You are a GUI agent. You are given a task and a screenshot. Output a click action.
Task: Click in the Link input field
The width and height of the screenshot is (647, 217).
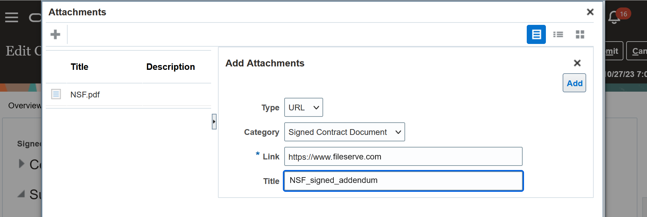[x=403, y=156]
